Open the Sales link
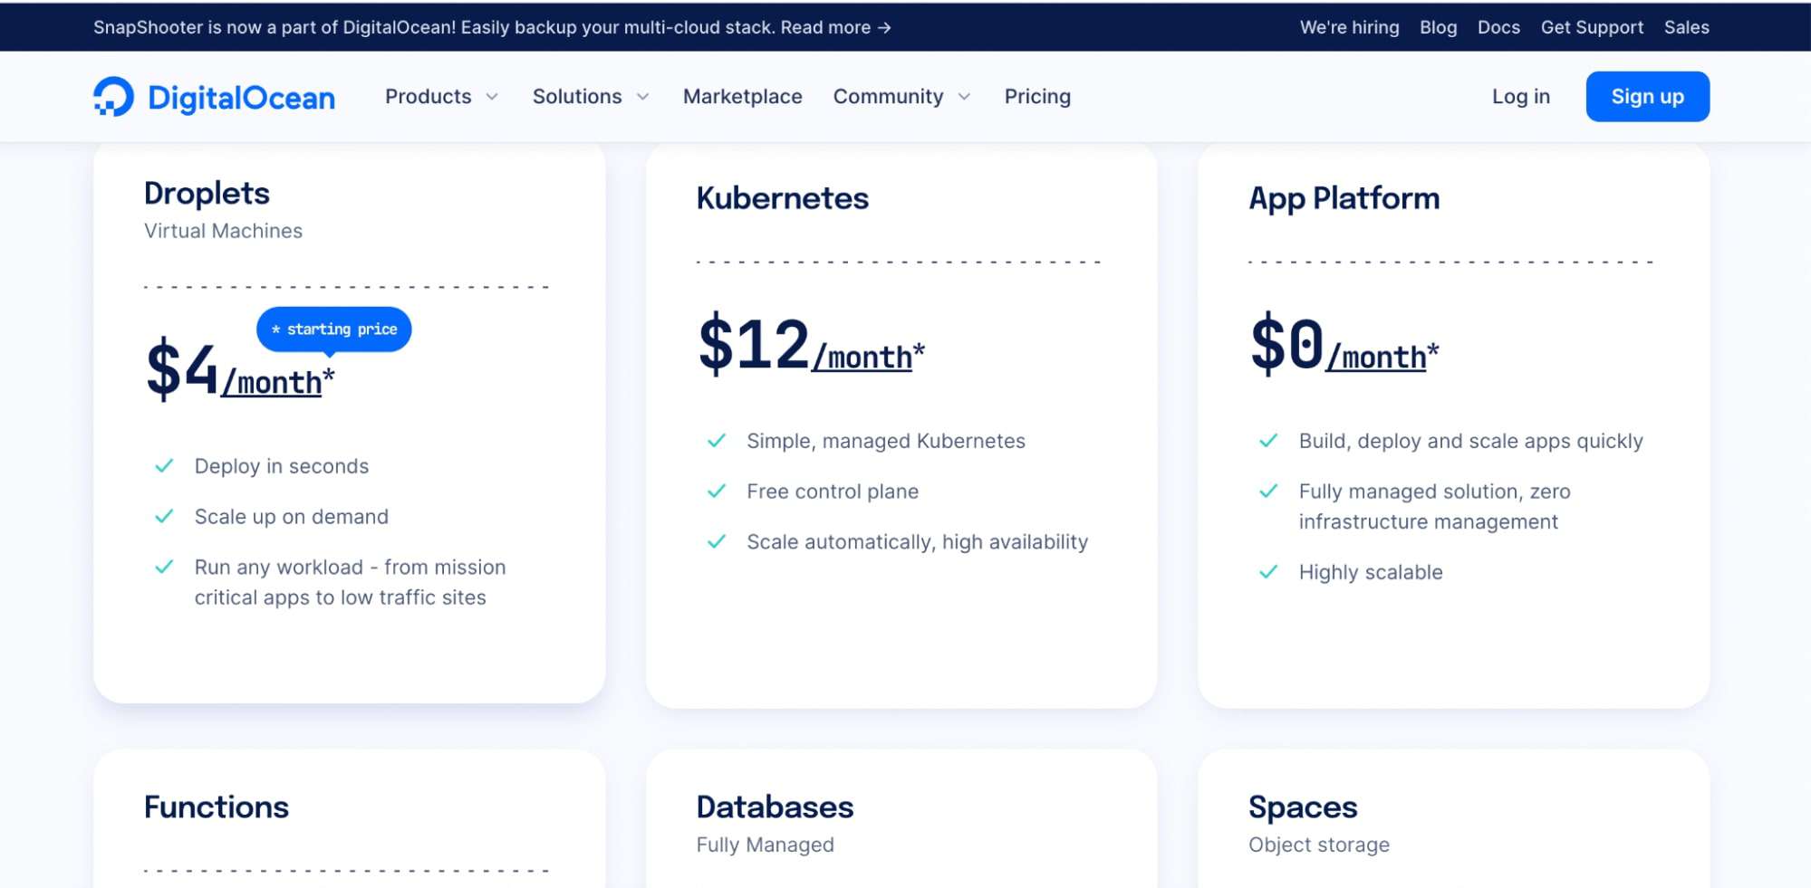Image resolution: width=1811 pixels, height=888 pixels. [x=1686, y=27]
